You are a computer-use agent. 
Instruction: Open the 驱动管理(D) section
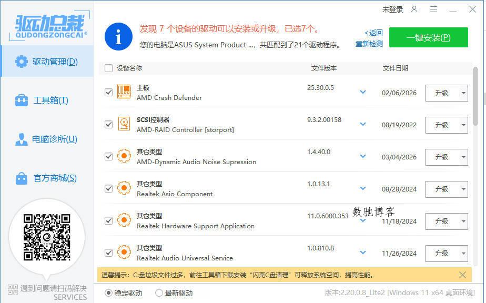(x=47, y=61)
